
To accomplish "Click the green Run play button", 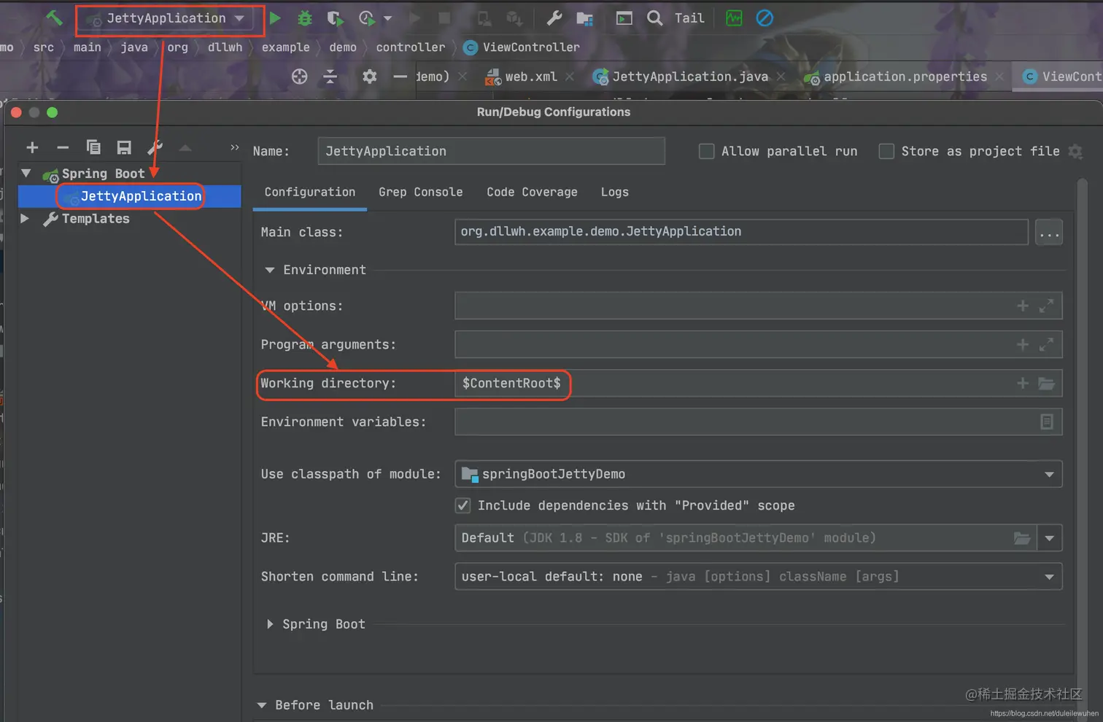I will 275,18.
